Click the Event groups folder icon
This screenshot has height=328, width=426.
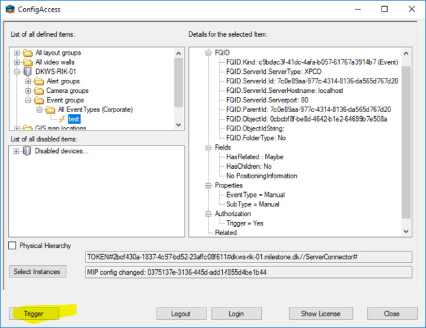38,100
